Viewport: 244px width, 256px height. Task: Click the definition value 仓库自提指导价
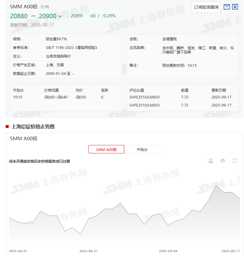58,56
